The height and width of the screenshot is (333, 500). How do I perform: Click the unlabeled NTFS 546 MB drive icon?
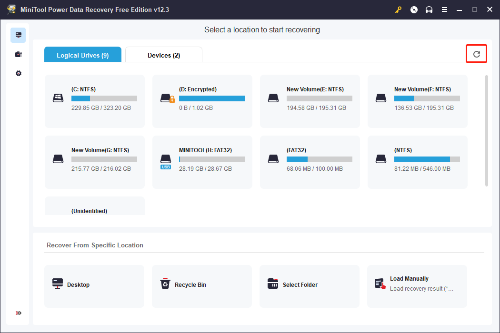[x=381, y=159]
